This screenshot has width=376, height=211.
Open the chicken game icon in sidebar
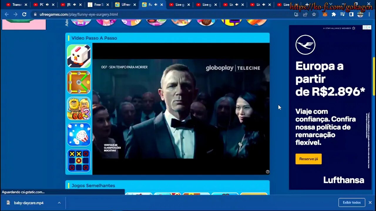coord(79,56)
